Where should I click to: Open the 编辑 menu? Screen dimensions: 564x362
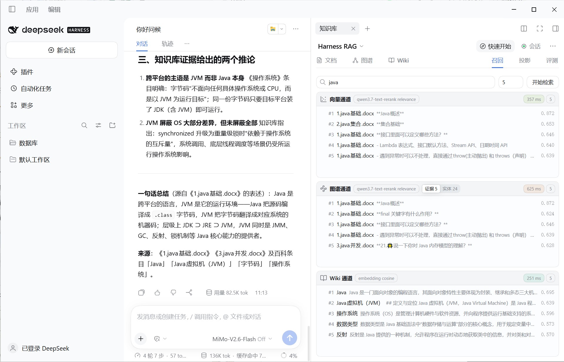point(54,10)
